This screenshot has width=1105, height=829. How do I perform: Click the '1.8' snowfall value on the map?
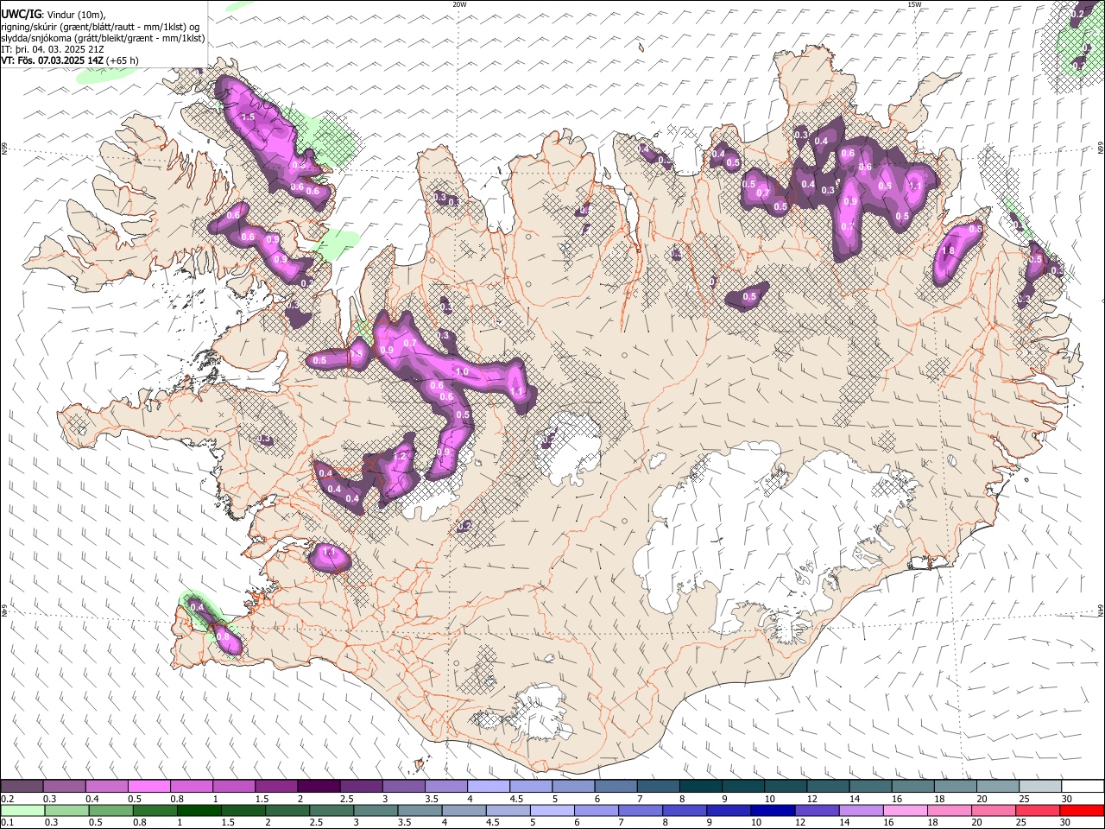coord(947,251)
